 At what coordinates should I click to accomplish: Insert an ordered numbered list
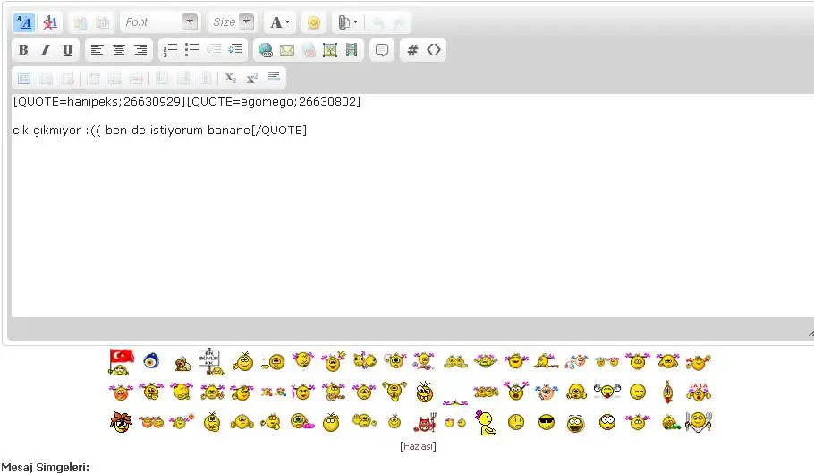pos(170,50)
